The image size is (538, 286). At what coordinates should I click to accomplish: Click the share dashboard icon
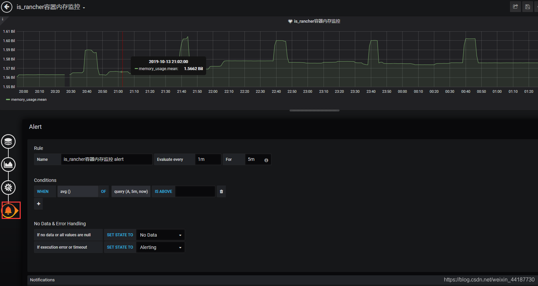[x=515, y=7]
